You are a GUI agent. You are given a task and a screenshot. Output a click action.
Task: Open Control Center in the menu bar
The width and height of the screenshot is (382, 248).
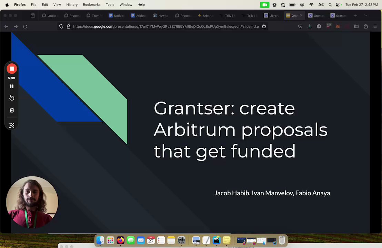pyautogui.click(x=338, y=4)
